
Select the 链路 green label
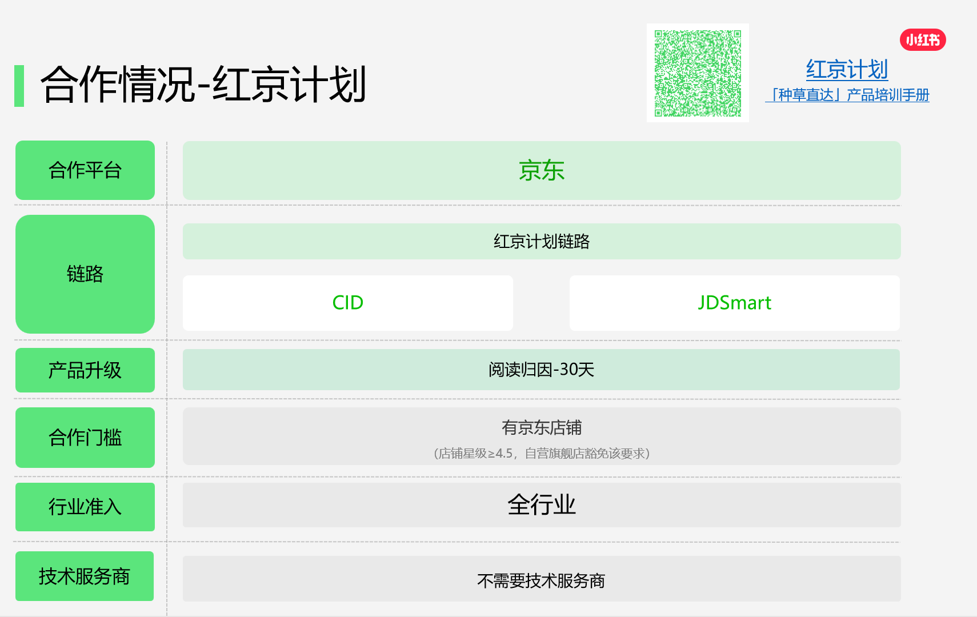coord(85,274)
